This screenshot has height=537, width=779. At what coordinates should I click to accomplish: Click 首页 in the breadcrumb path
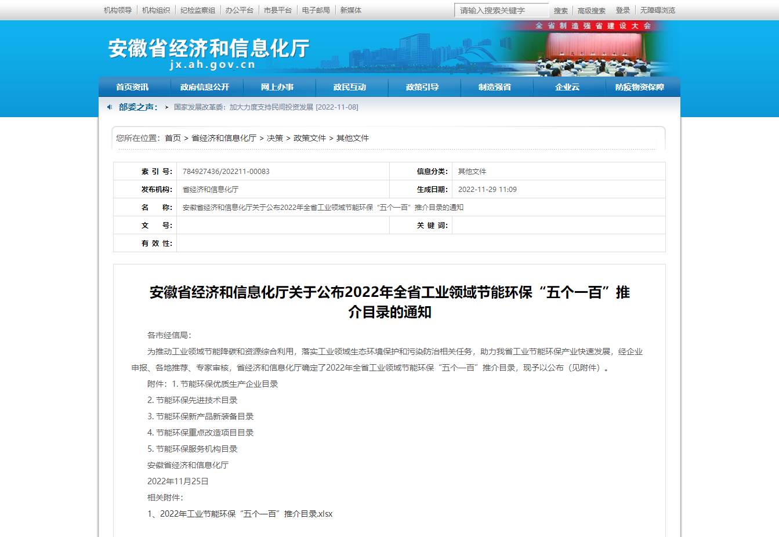(x=173, y=138)
